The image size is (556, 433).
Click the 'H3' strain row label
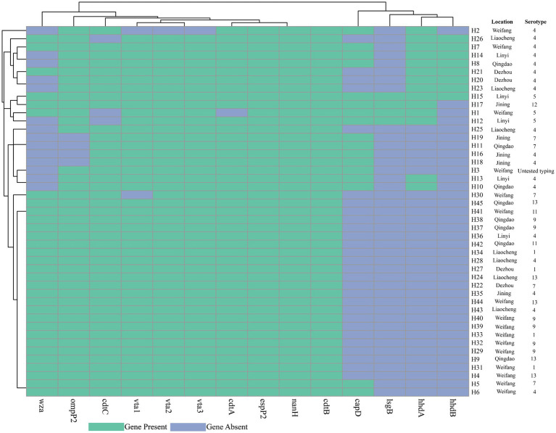click(475, 170)
